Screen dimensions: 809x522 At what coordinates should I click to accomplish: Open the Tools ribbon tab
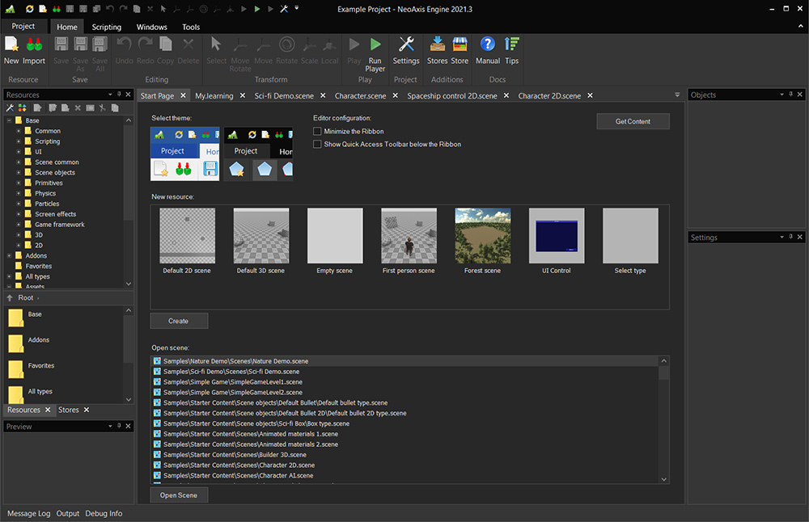[191, 27]
